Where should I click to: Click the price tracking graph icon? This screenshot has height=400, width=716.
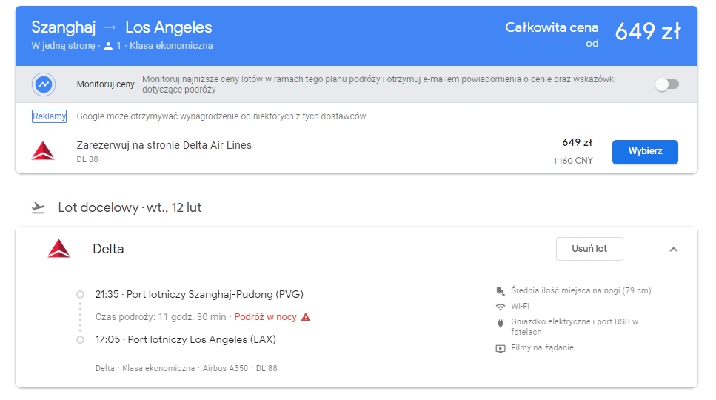tap(44, 84)
